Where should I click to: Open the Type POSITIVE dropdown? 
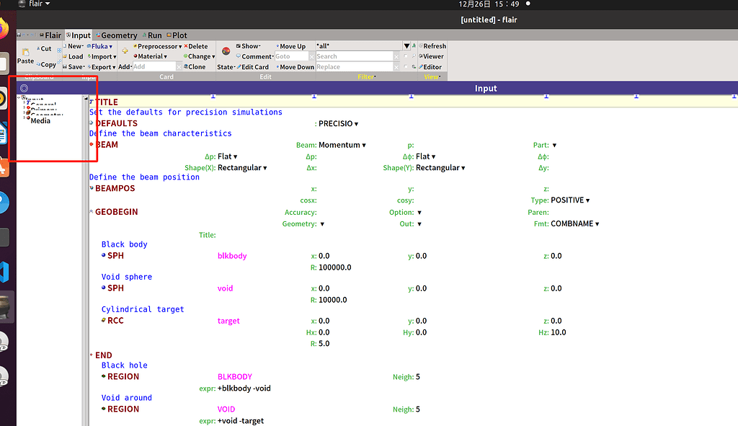(571, 200)
